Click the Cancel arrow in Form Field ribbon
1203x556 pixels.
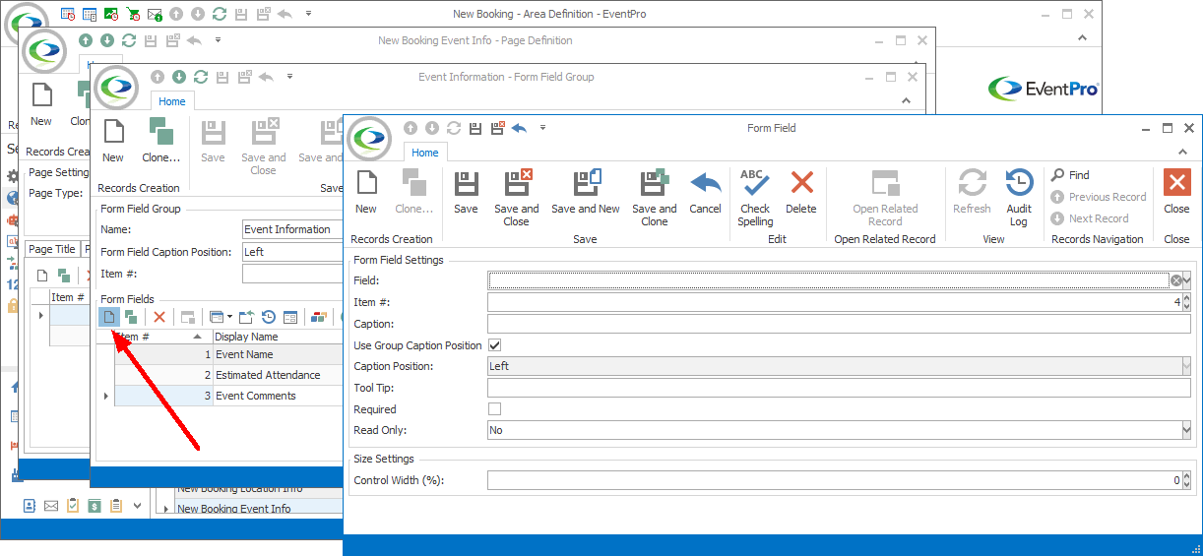pos(705,192)
